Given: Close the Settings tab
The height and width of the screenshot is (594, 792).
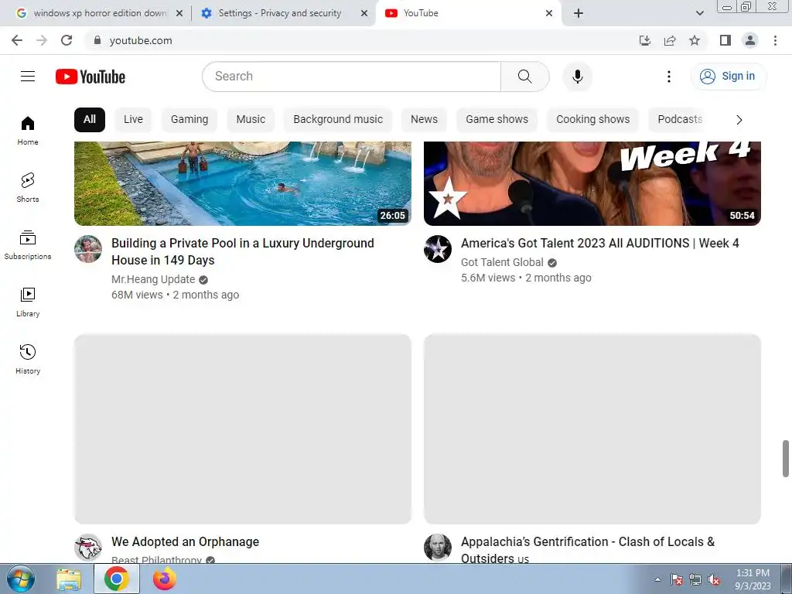Looking at the screenshot, I should coord(364,13).
